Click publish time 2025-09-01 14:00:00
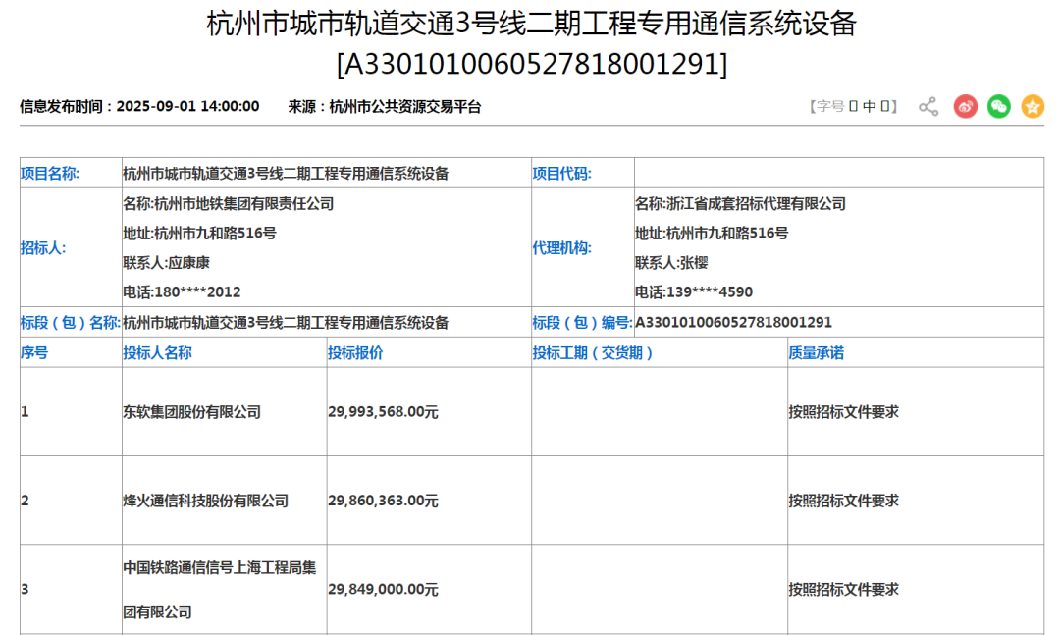 pyautogui.click(x=187, y=106)
